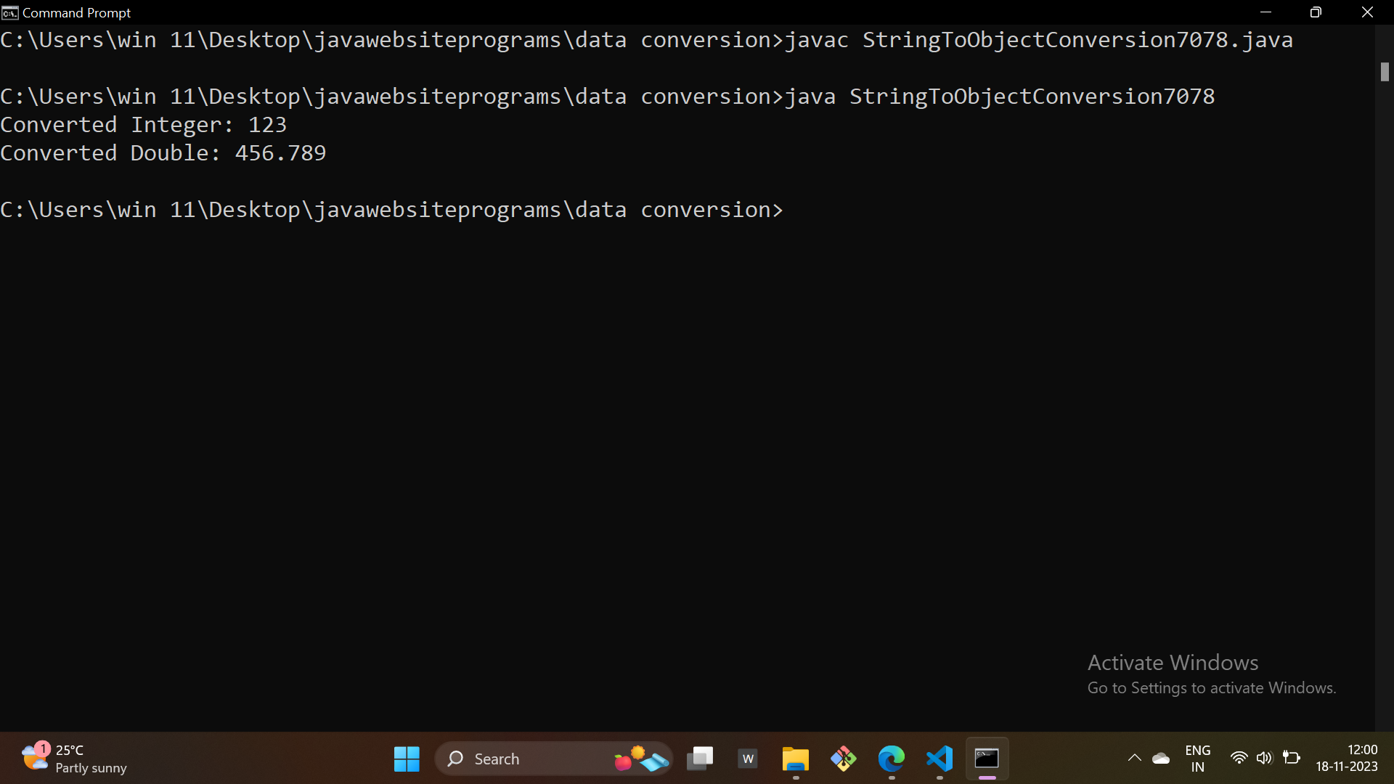The height and width of the screenshot is (784, 1394).
Task: Open File Explorer from the taskbar
Action: coord(796,759)
